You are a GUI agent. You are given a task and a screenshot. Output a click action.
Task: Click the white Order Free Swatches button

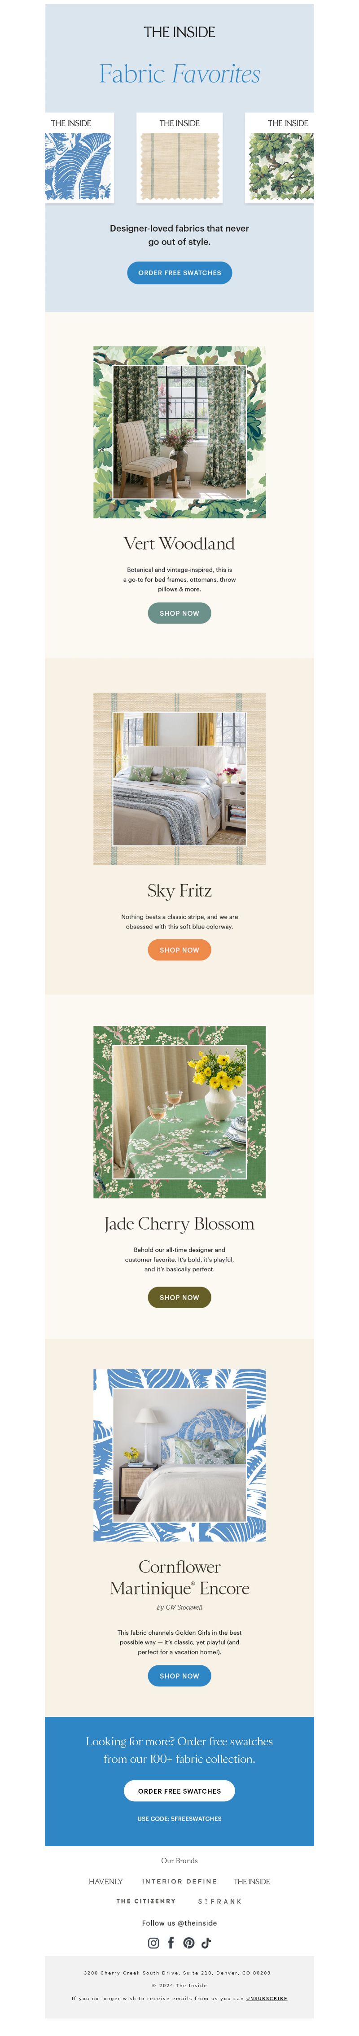coord(179,1791)
